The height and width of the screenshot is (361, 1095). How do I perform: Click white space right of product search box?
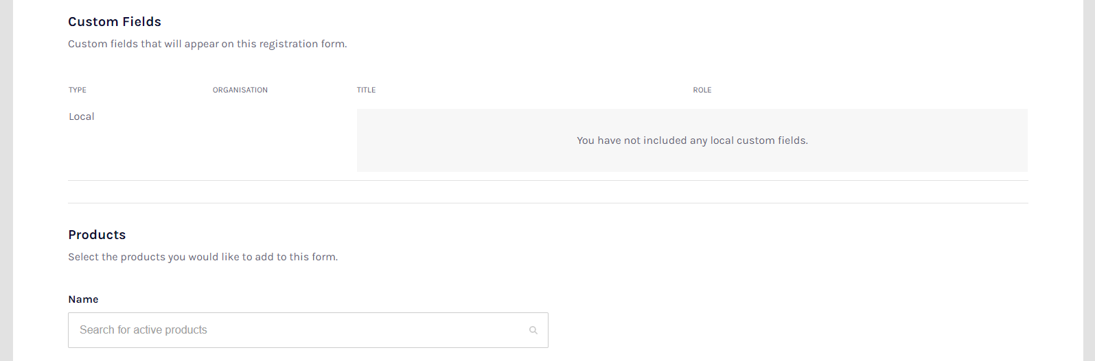pos(788,330)
